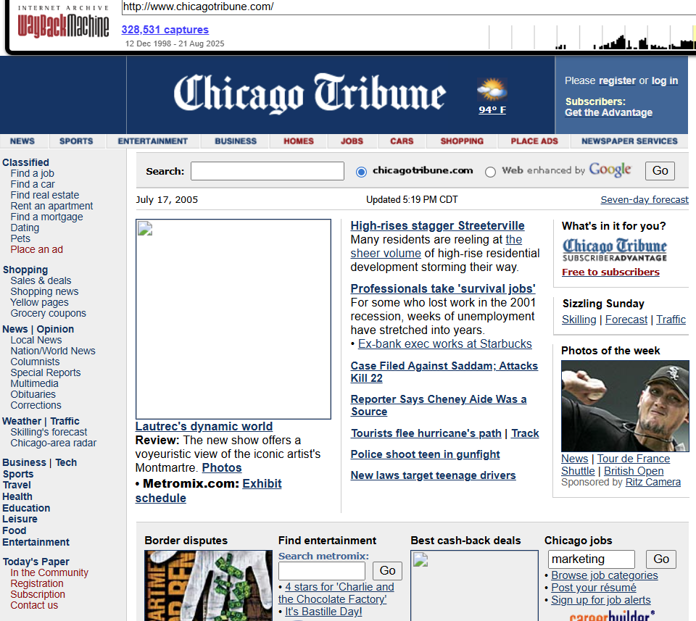696x621 pixels.
Task: Click the Wayback Machine URL field
Action: pyautogui.click(x=408, y=7)
